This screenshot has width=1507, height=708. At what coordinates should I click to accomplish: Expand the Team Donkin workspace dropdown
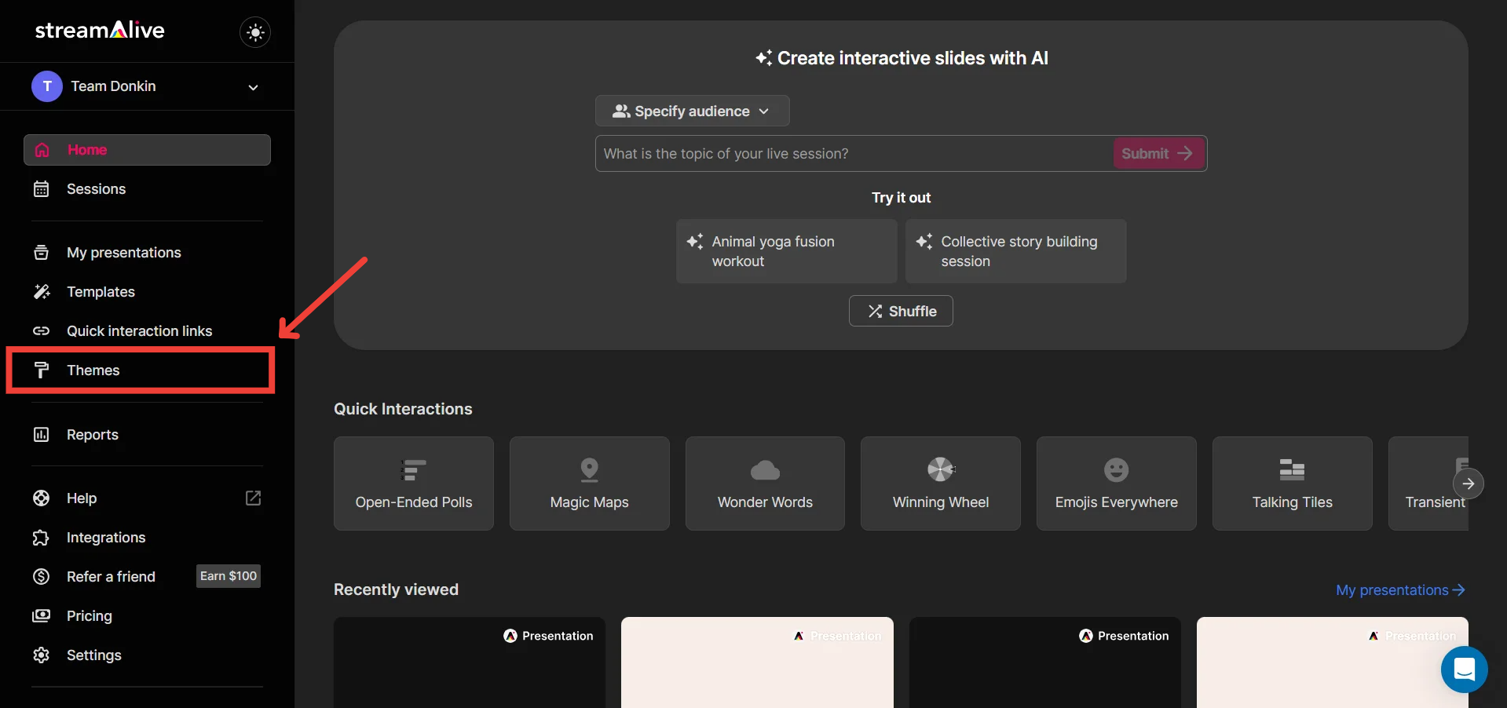[253, 87]
